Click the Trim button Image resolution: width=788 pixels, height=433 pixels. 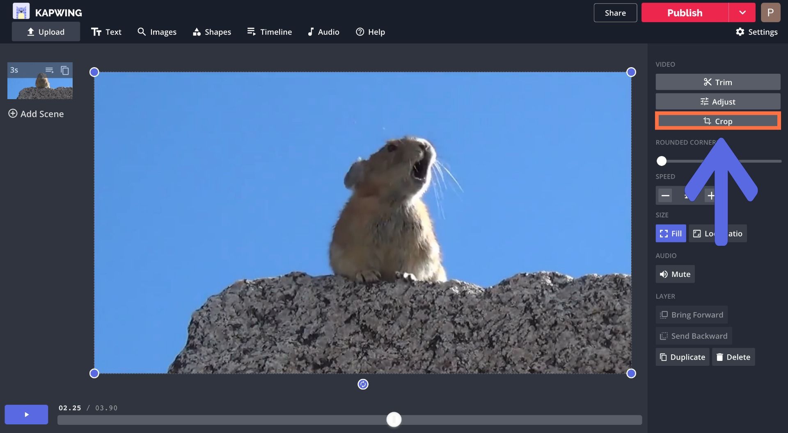click(718, 82)
